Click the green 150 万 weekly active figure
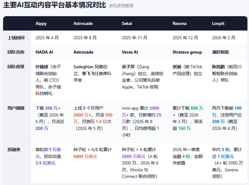Viewport: 249px width, 185px height. point(184,128)
